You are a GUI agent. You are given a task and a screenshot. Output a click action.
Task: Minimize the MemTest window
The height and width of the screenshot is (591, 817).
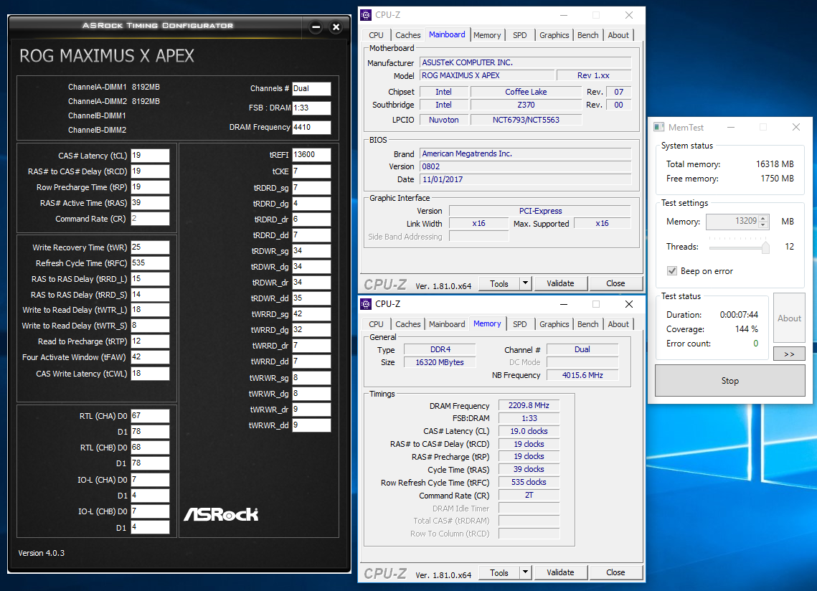pyautogui.click(x=731, y=127)
